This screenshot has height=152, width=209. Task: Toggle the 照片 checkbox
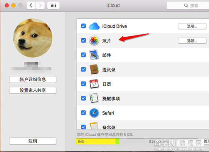pyautogui.click(x=83, y=40)
